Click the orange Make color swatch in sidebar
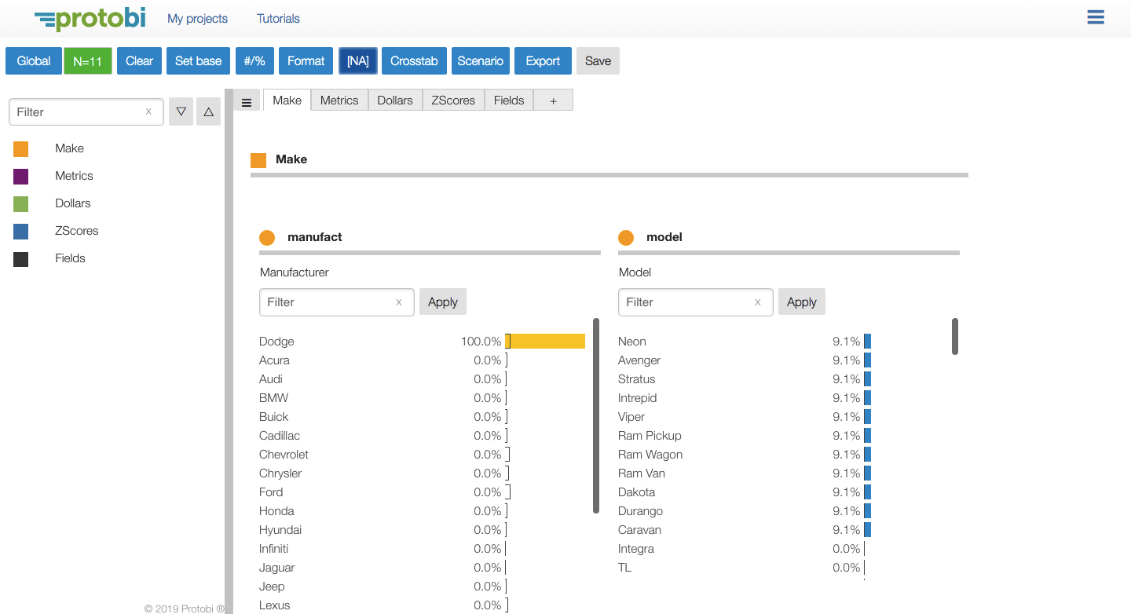Image resolution: width=1131 pixels, height=614 pixels. (20, 148)
